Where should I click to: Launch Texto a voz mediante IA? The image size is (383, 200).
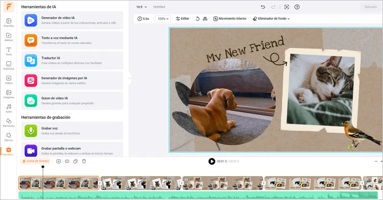(x=72, y=41)
